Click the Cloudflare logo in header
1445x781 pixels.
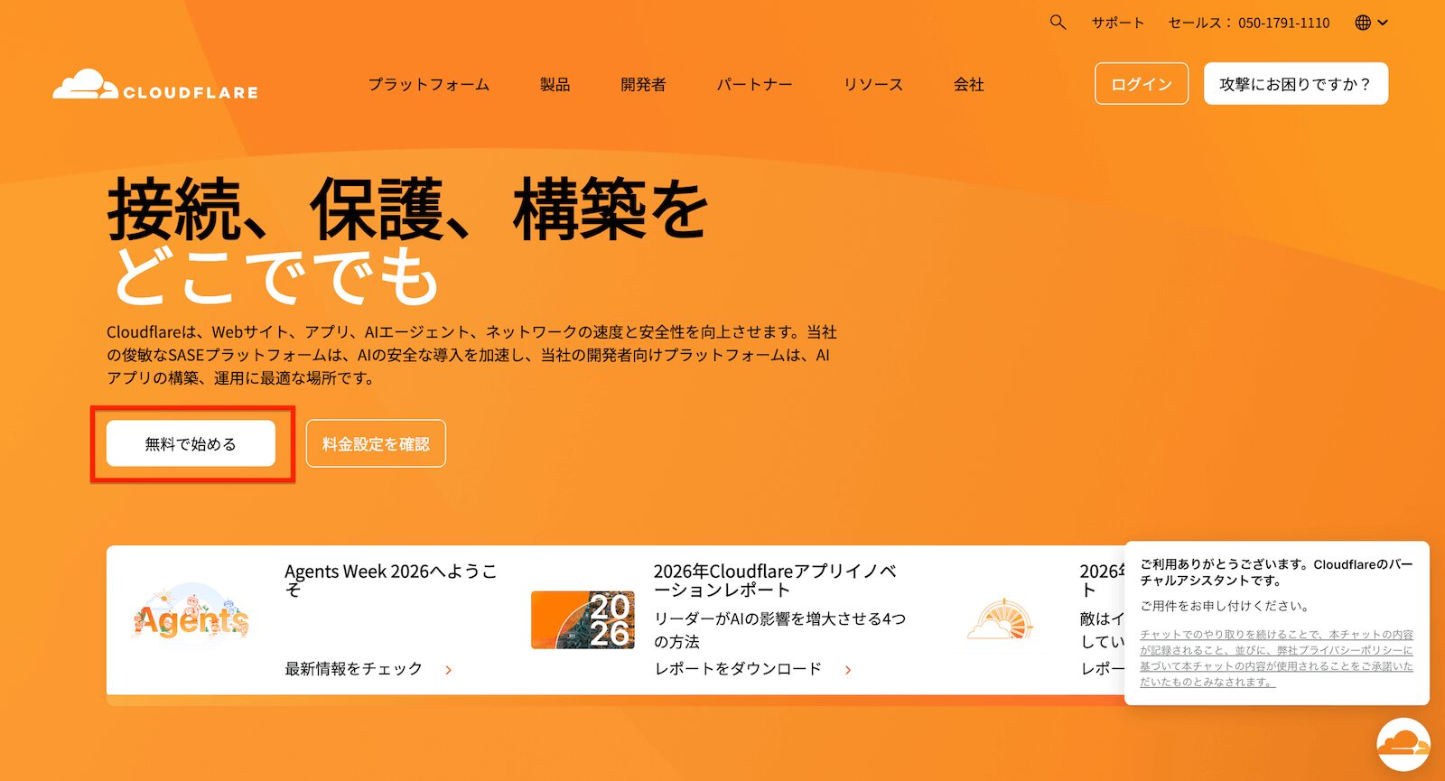[155, 85]
